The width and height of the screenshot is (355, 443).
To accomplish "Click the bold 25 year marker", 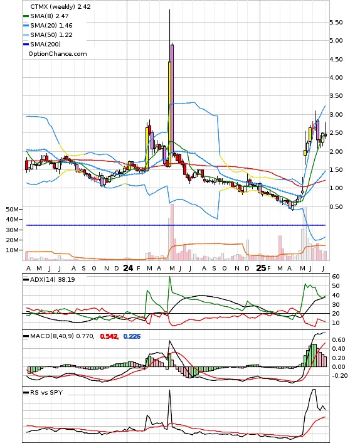I will point(261,268).
